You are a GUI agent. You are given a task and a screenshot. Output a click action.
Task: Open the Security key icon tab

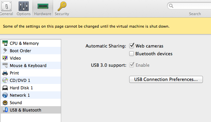[x=62, y=6]
